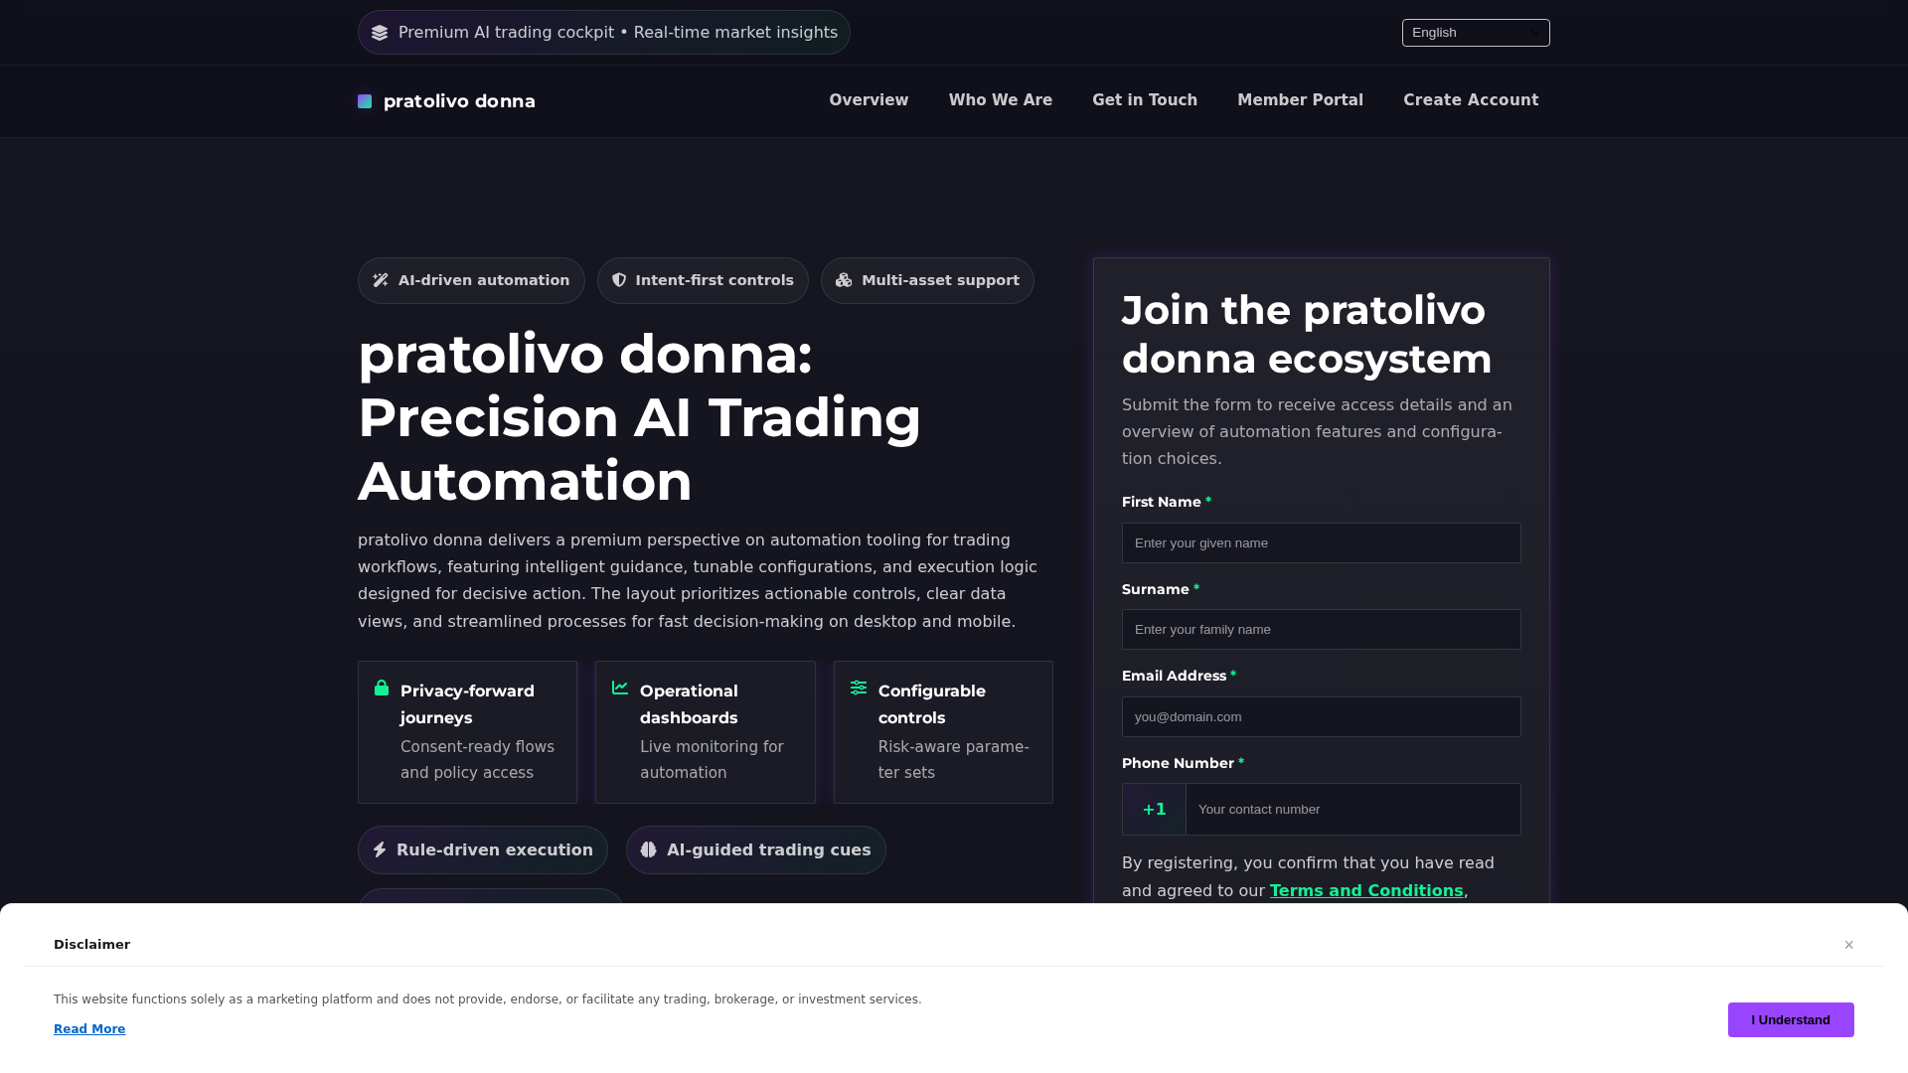The height and width of the screenshot is (1073, 1908).
Task: Open the Terms and Conditions link
Action: pyautogui.click(x=1366, y=890)
